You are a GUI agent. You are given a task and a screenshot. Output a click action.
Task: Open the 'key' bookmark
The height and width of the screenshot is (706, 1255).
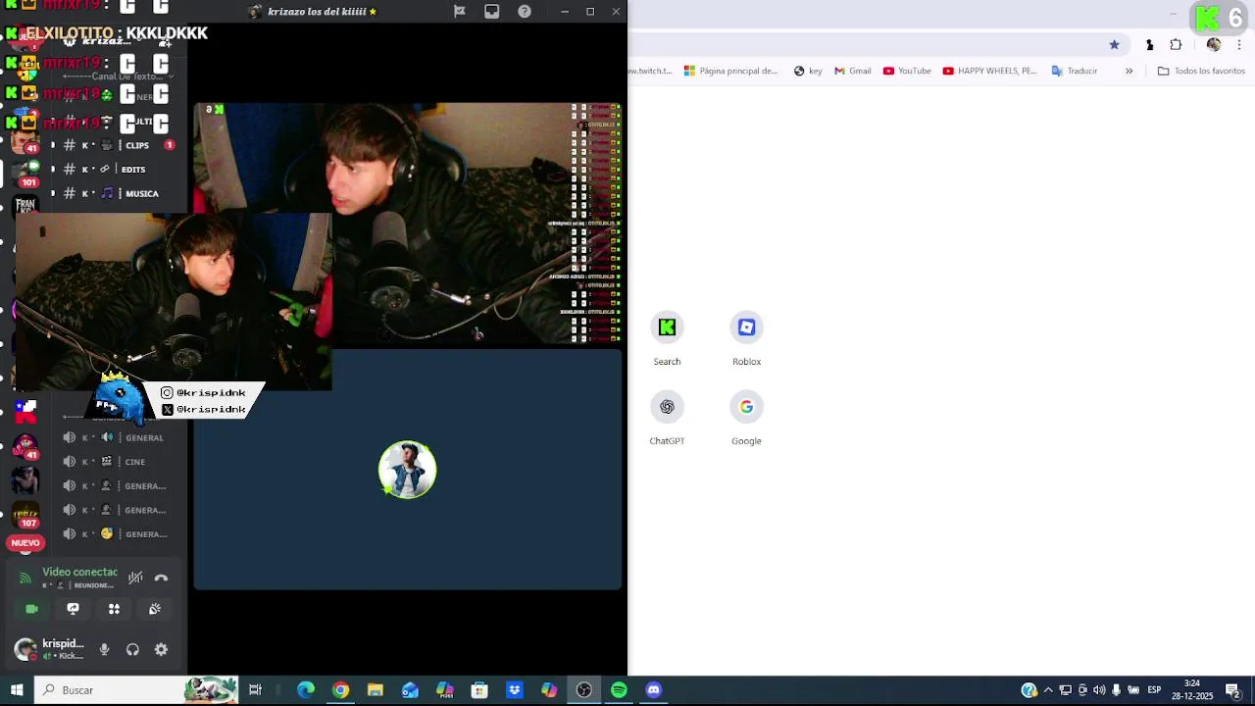click(808, 71)
